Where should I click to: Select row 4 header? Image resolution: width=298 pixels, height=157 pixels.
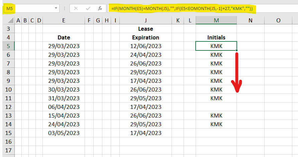click(x=8, y=37)
